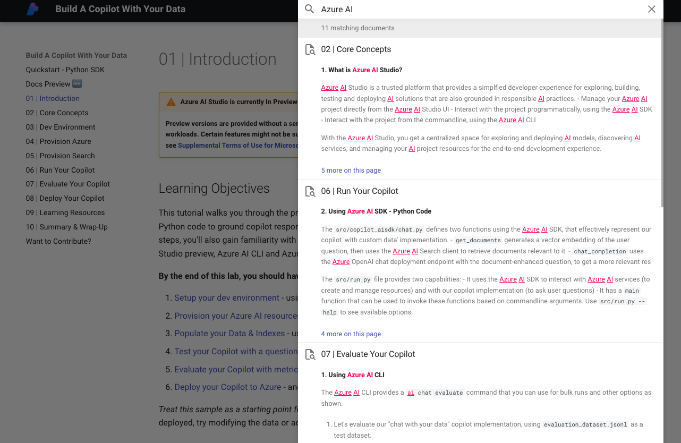Click the search magnifier icon
The image size is (681, 443).
click(310, 9)
